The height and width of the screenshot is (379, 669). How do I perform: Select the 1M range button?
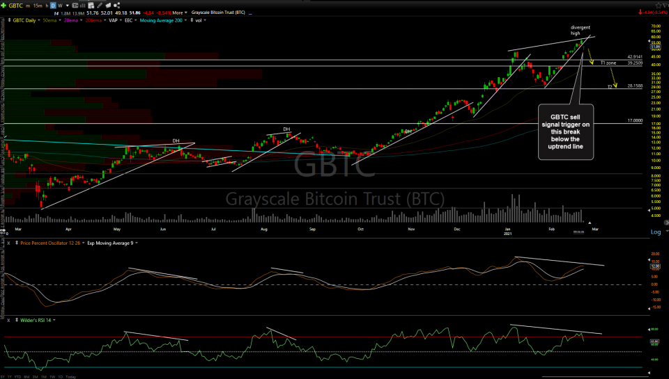(x=44, y=376)
